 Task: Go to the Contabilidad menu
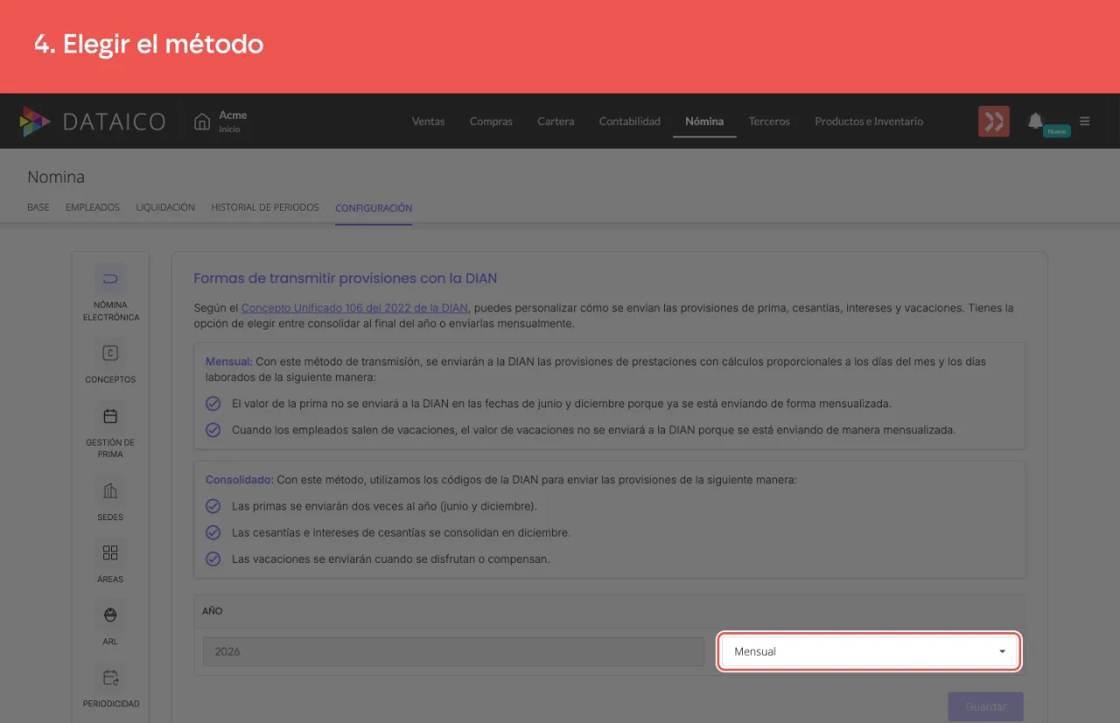630,122
